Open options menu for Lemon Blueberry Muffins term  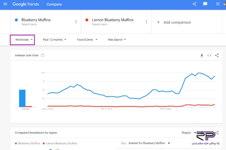[147, 22]
